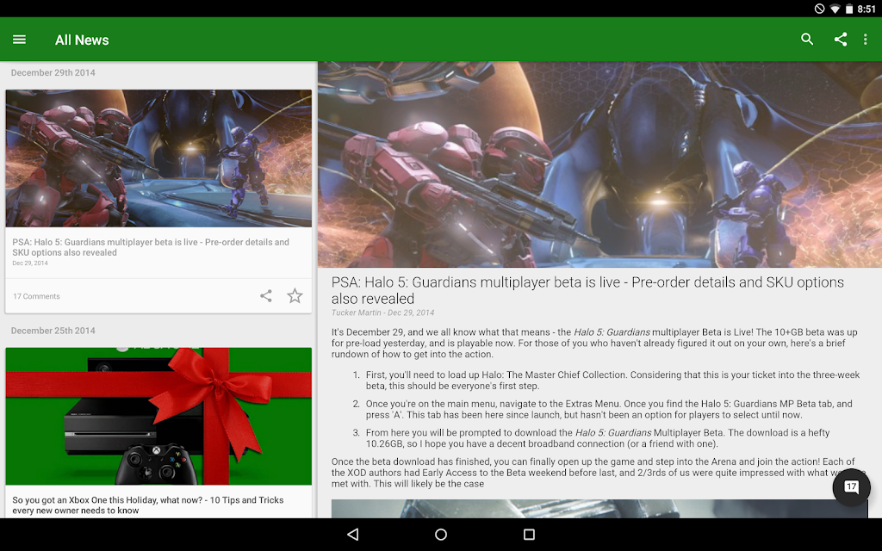Select the December 29th 2014 date header

pos(53,72)
